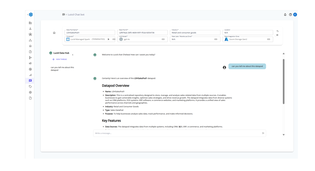Start the Lucid Managed Spark compute play button

click(x=109, y=39)
